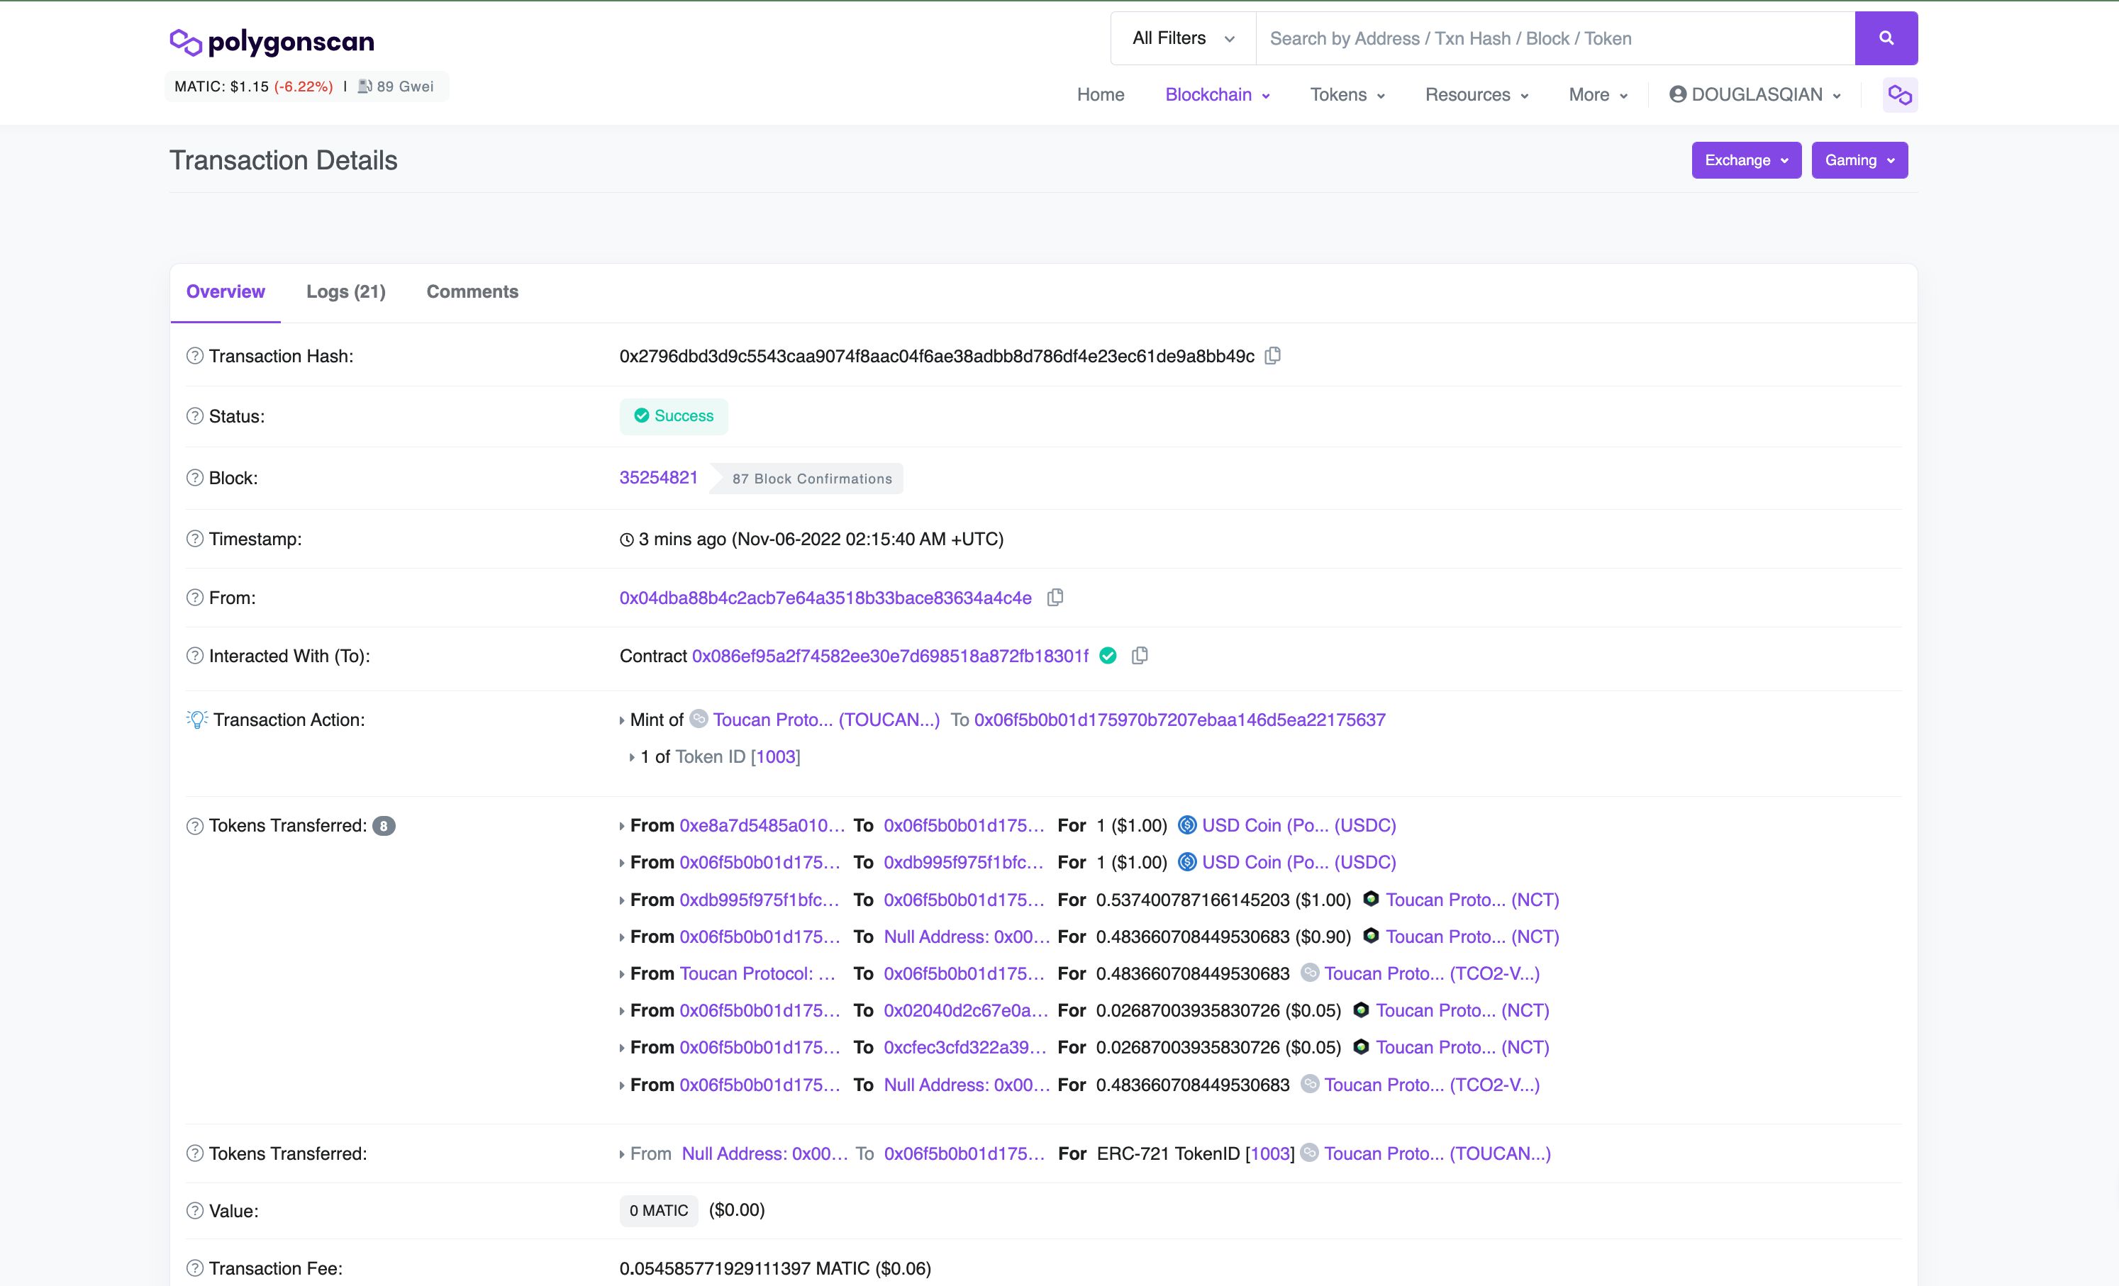Click help icon next to Interacted With
The height and width of the screenshot is (1286, 2119).
point(195,656)
